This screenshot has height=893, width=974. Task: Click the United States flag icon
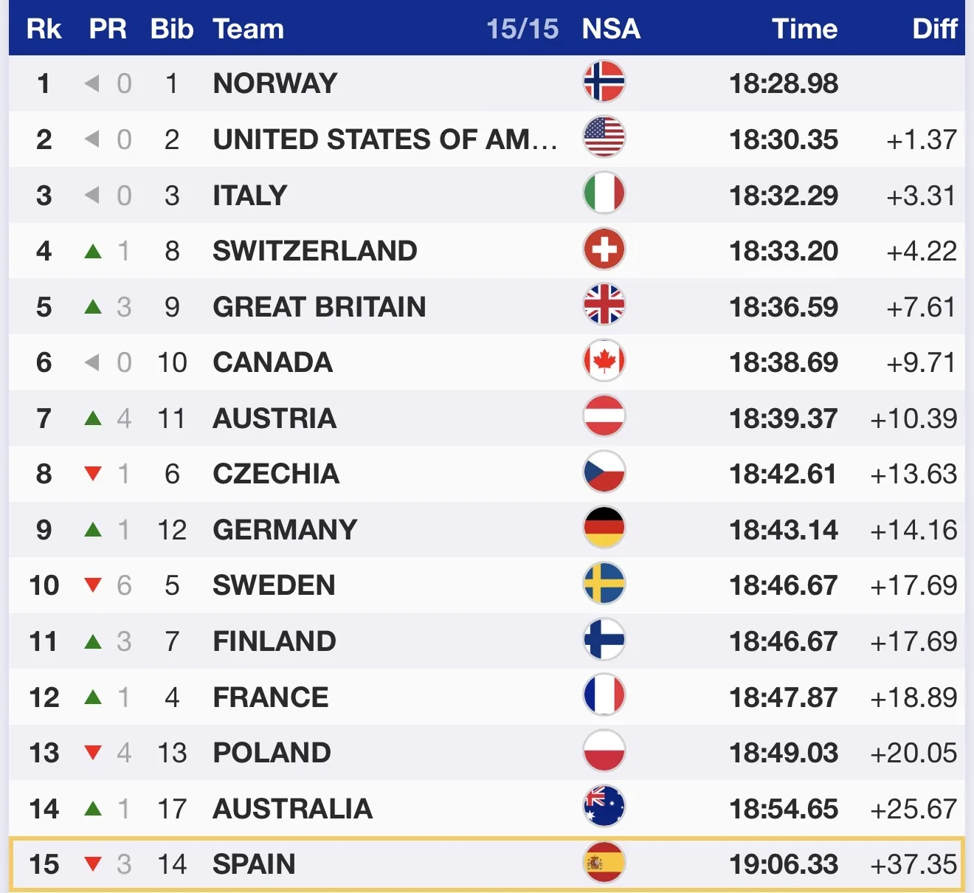tap(604, 138)
